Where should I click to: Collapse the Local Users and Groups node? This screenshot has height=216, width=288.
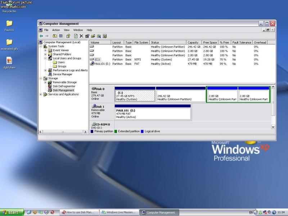click(x=45, y=58)
